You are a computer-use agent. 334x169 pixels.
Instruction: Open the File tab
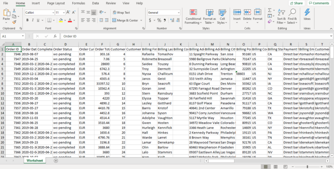point(6,3)
